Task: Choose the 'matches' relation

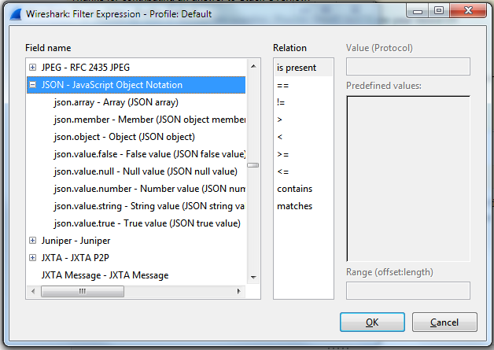Action: tap(304, 206)
